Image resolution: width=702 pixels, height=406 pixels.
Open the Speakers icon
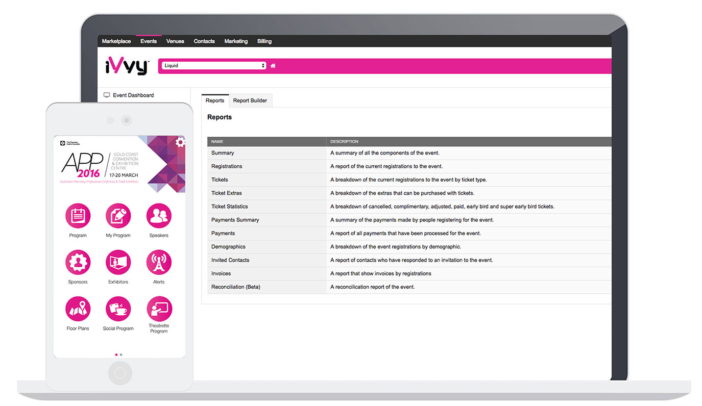pos(159,216)
